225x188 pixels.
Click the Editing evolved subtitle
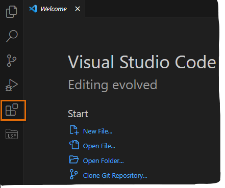(x=113, y=85)
